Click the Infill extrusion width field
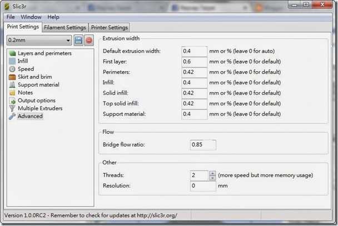The height and width of the screenshot is (226, 338). coord(194,83)
